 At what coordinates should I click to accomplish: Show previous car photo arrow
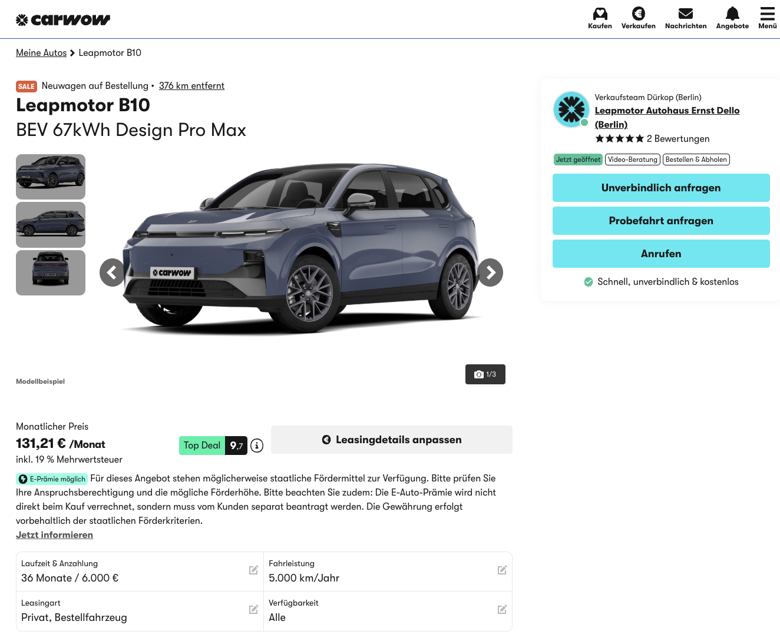point(112,273)
